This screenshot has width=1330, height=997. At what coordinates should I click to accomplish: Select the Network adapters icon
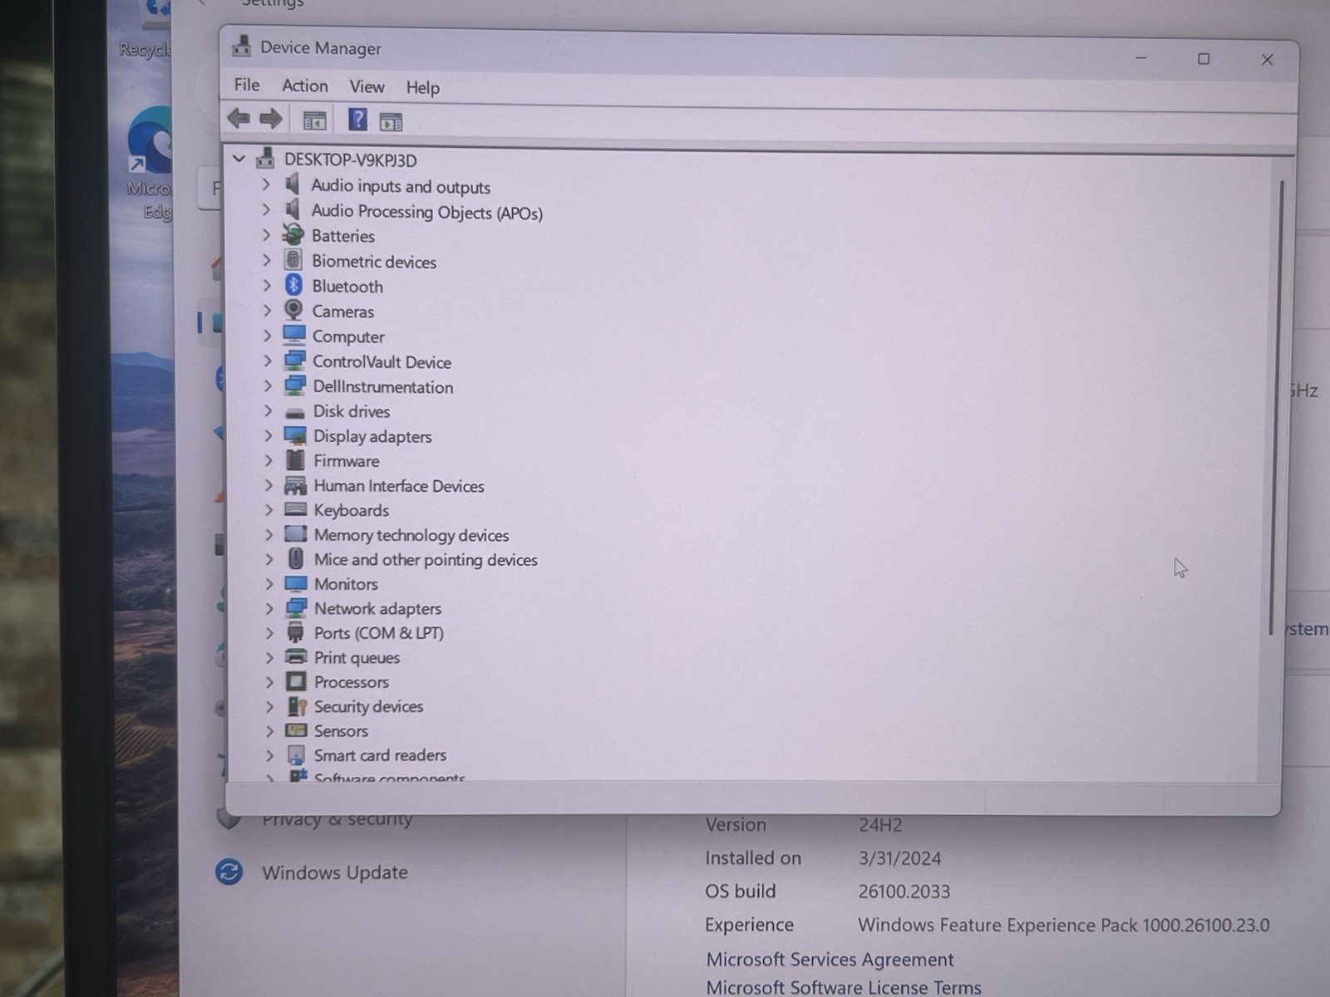[x=296, y=608]
